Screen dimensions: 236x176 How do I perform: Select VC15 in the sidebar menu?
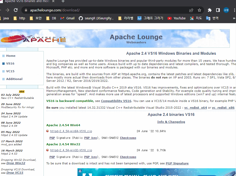(x=10, y=71)
